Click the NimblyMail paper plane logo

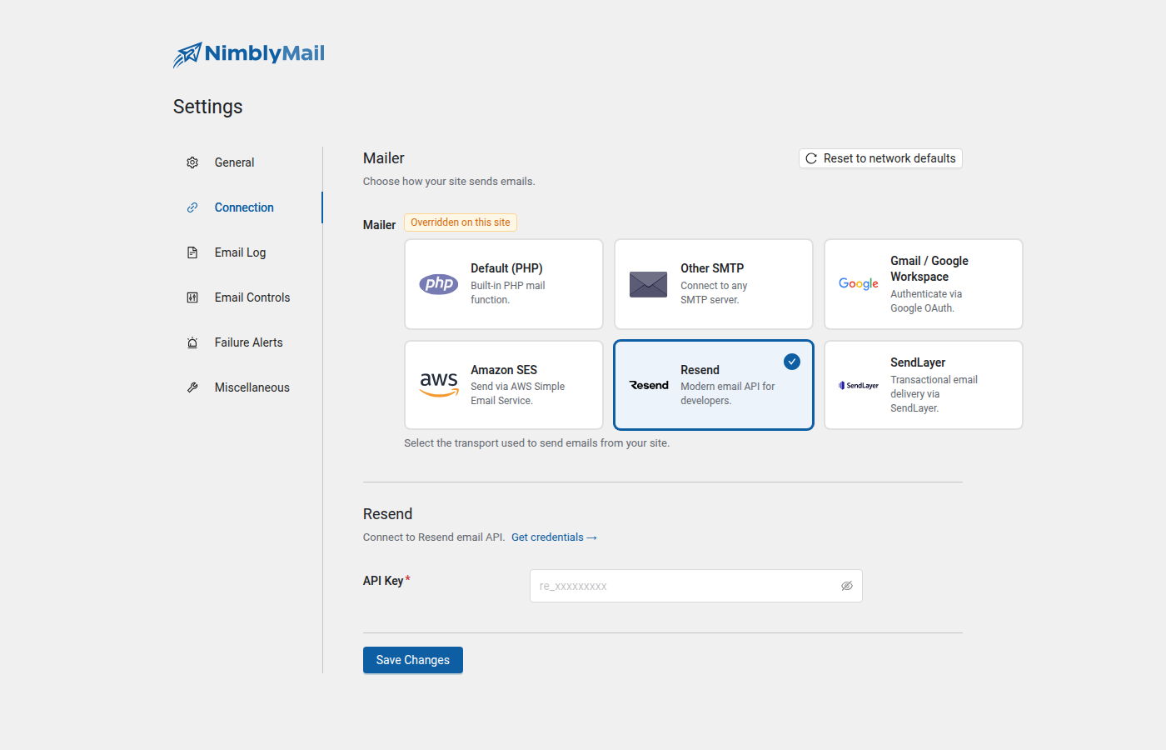(187, 54)
